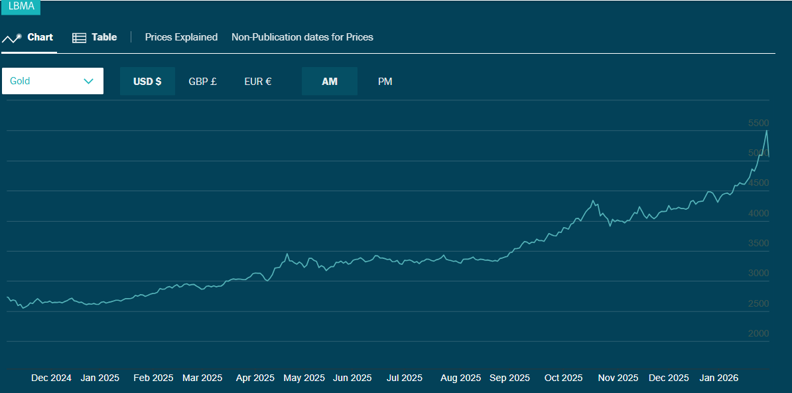Open the Table tab label
This screenshot has height=393, width=792.
tap(104, 37)
